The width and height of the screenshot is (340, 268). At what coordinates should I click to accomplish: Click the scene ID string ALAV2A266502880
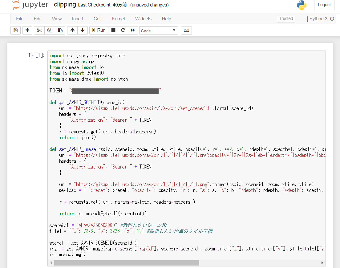point(97,225)
